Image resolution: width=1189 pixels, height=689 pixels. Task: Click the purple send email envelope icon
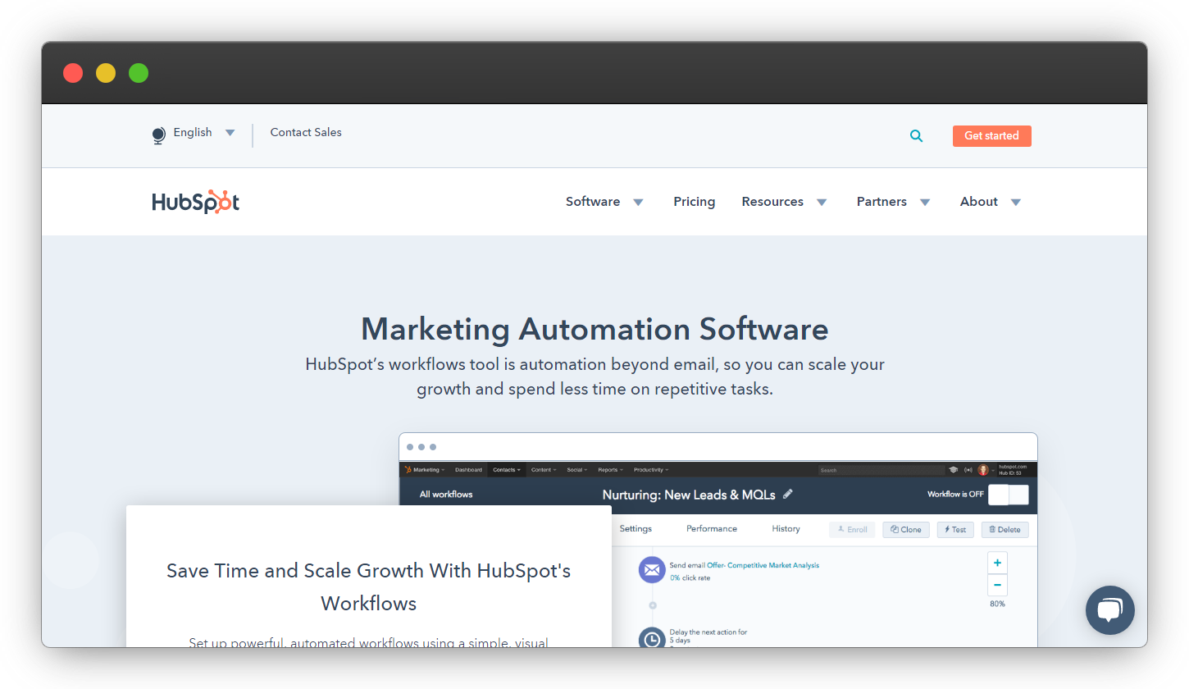pos(652,570)
